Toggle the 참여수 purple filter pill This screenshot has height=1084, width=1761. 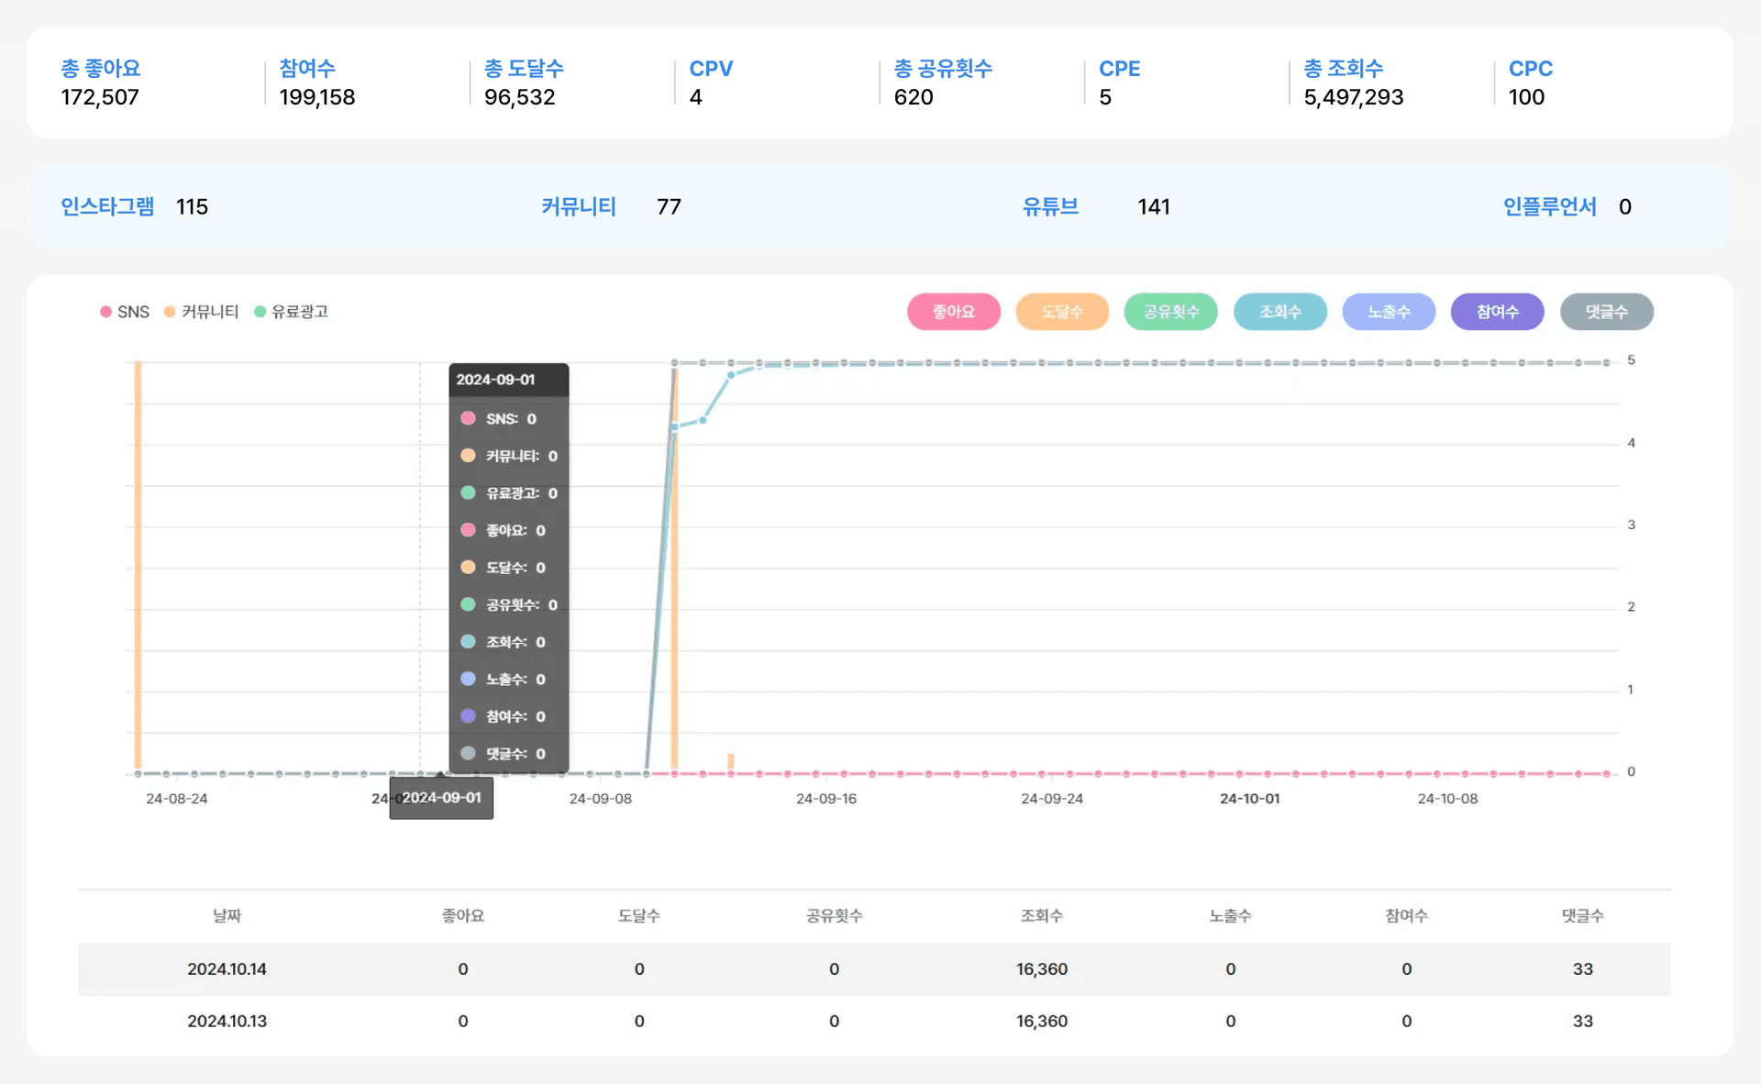coord(1497,312)
